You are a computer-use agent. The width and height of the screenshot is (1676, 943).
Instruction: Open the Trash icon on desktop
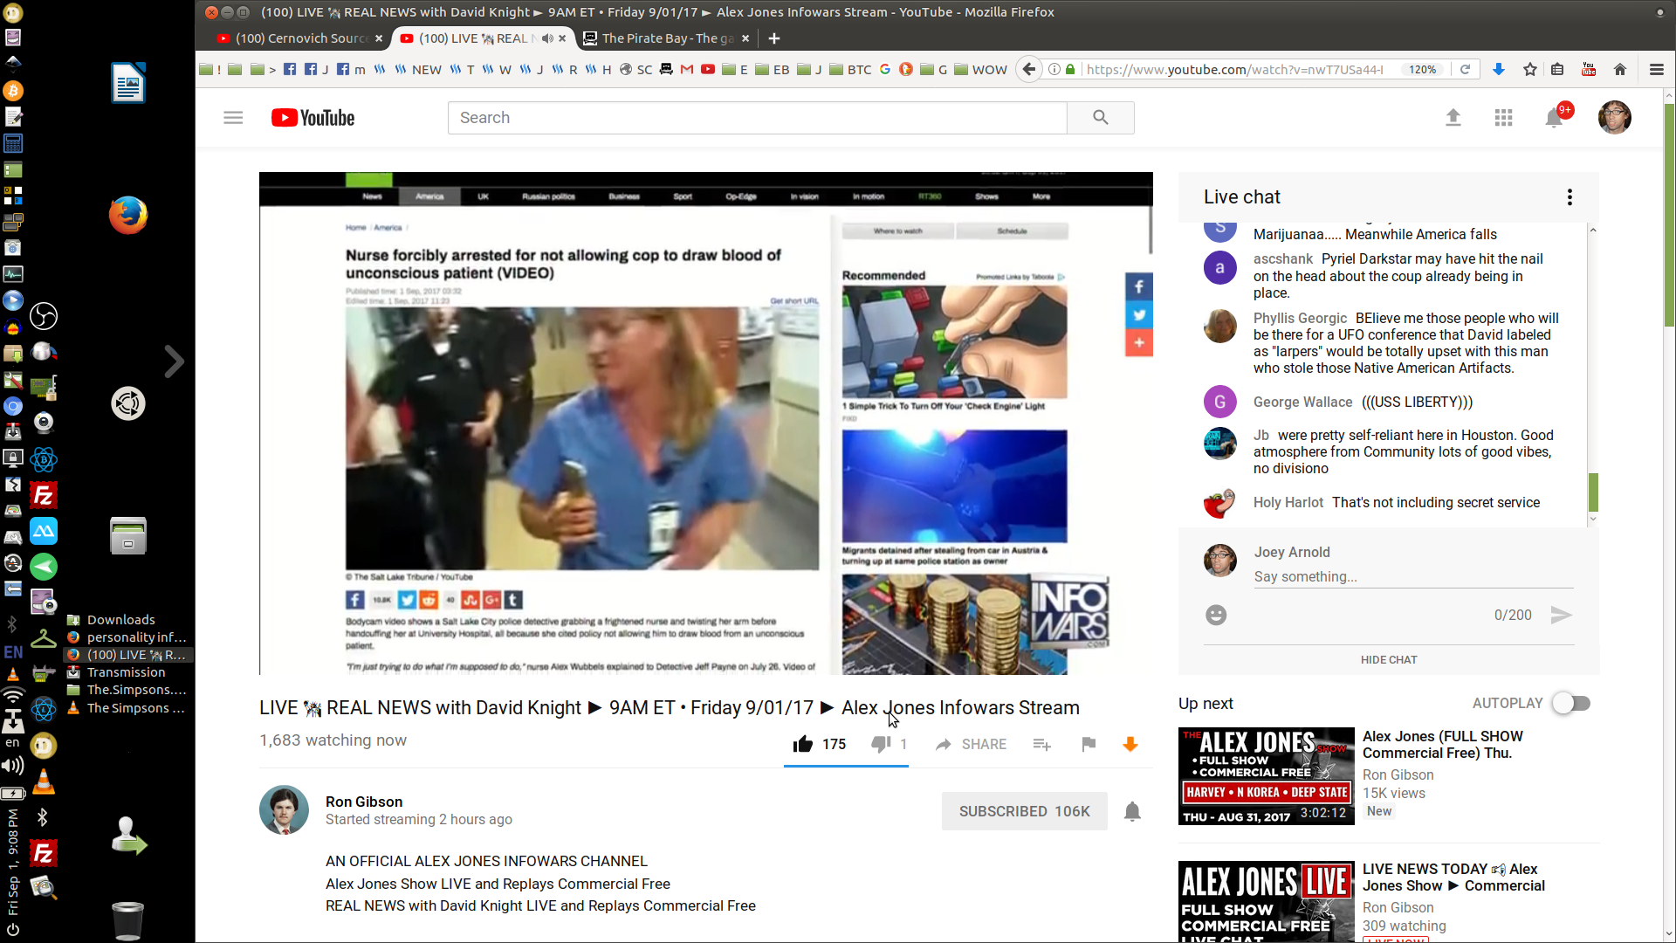click(127, 919)
